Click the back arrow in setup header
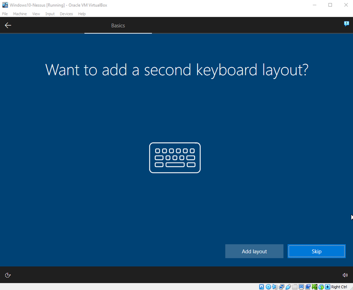The width and height of the screenshot is (353, 290). (x=8, y=25)
